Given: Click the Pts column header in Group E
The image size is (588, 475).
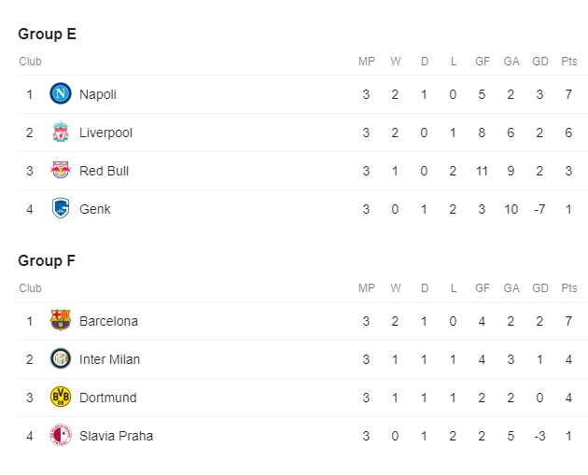Looking at the screenshot, I should 569,62.
